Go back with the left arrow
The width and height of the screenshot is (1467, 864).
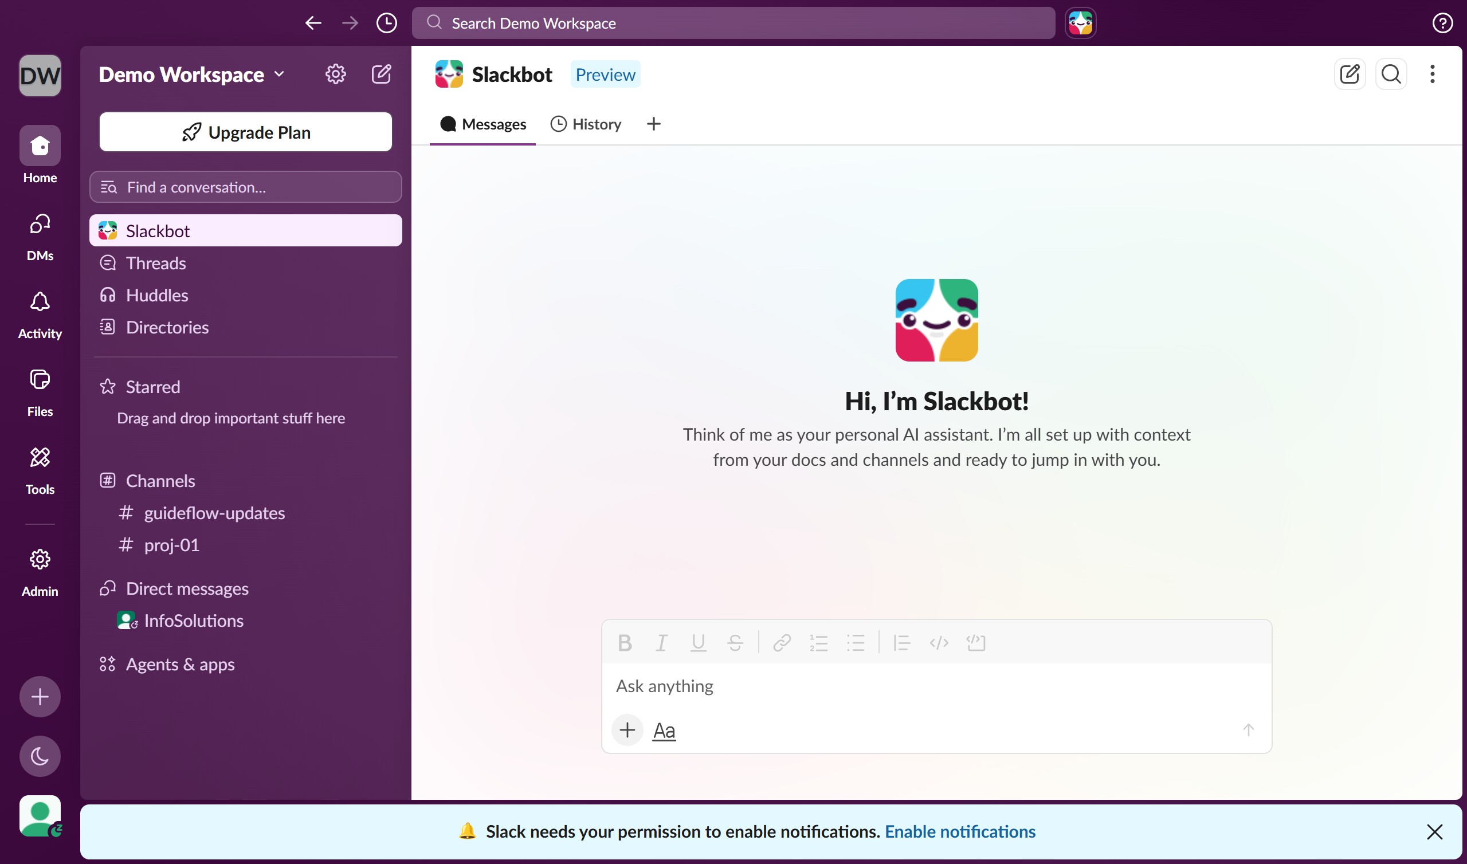pyautogui.click(x=313, y=23)
